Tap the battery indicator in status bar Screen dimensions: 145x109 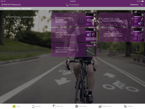pyautogui.click(x=143, y=1)
